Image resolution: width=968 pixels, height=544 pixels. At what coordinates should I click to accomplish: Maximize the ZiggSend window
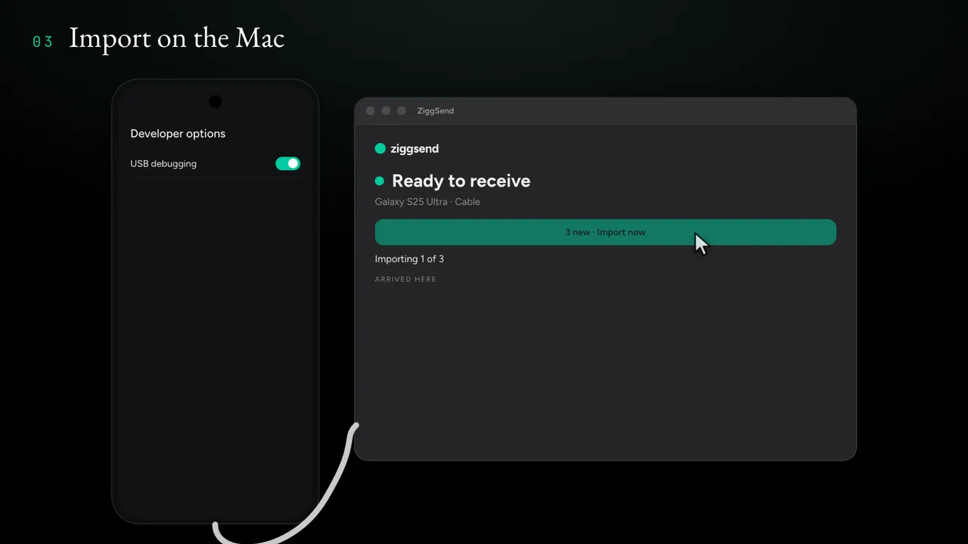click(x=402, y=111)
